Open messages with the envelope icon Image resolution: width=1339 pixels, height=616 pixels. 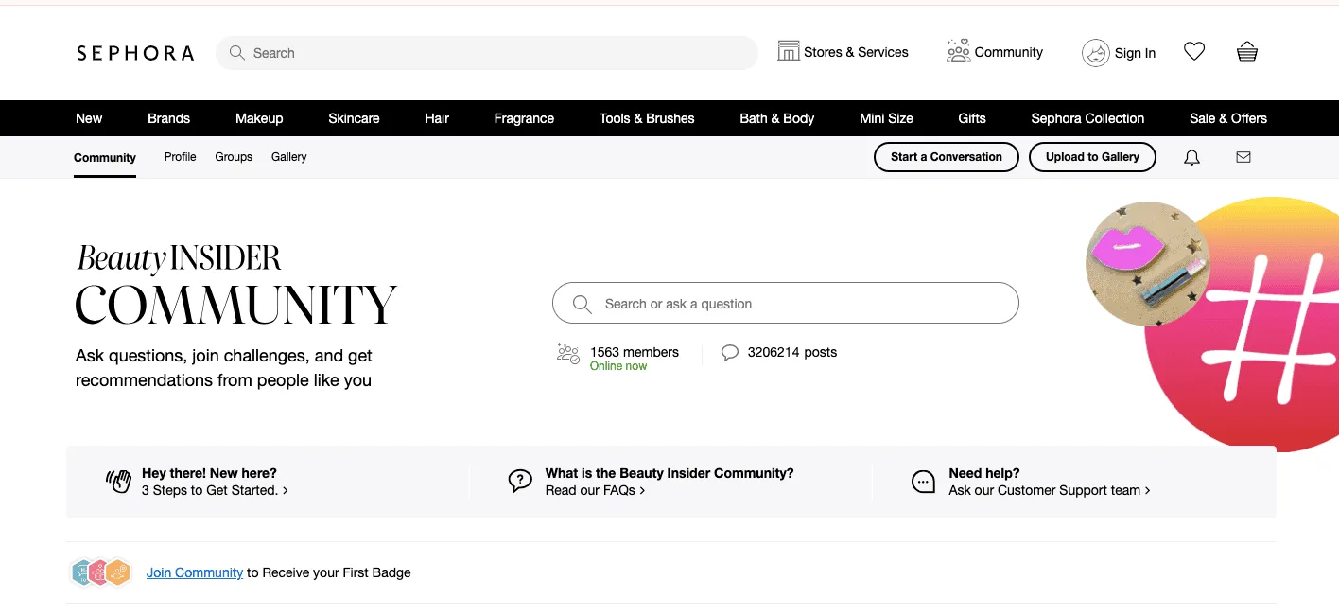pos(1243,157)
